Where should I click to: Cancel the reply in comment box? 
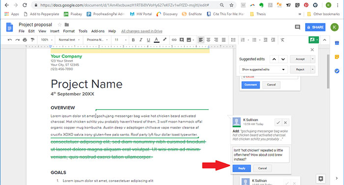262,168
